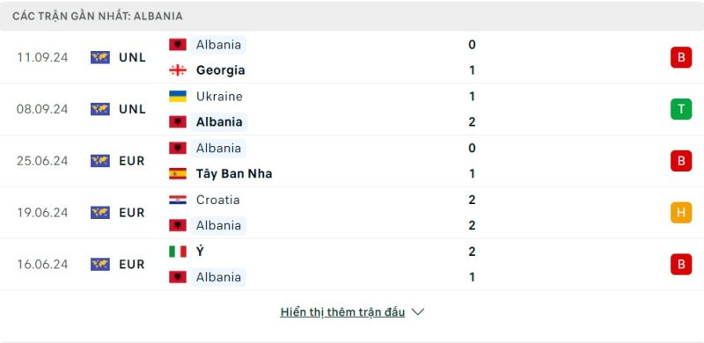This screenshot has width=704, height=343.
Task: Click the highlighted Albania label in the Ukraine match
Action: coord(219,121)
